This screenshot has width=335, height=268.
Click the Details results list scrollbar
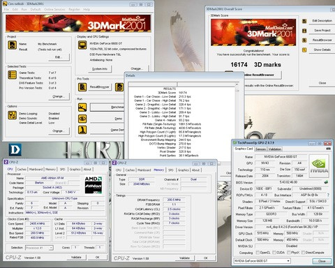point(237,121)
